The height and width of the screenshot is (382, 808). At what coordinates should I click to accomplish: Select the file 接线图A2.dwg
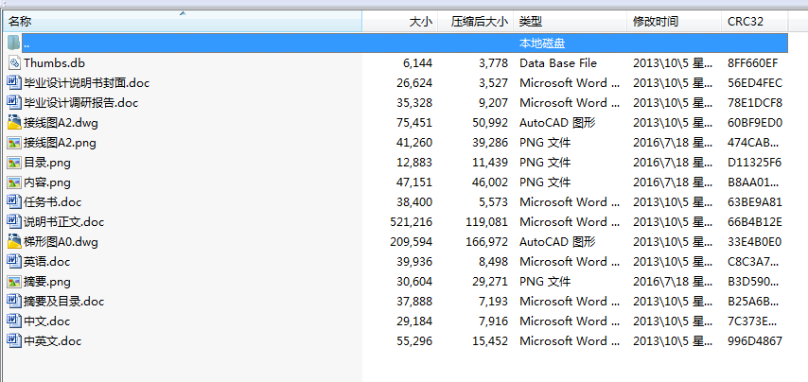[x=61, y=123]
